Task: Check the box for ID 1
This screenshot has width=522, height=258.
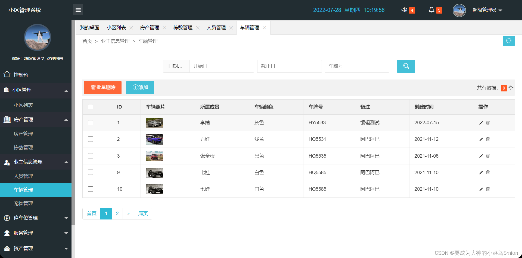Action: [x=91, y=123]
